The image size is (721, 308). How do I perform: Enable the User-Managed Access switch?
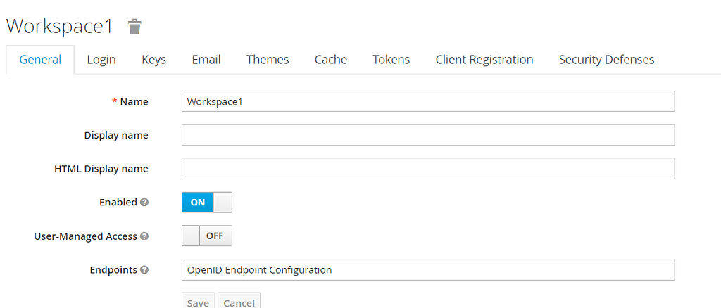tap(206, 236)
